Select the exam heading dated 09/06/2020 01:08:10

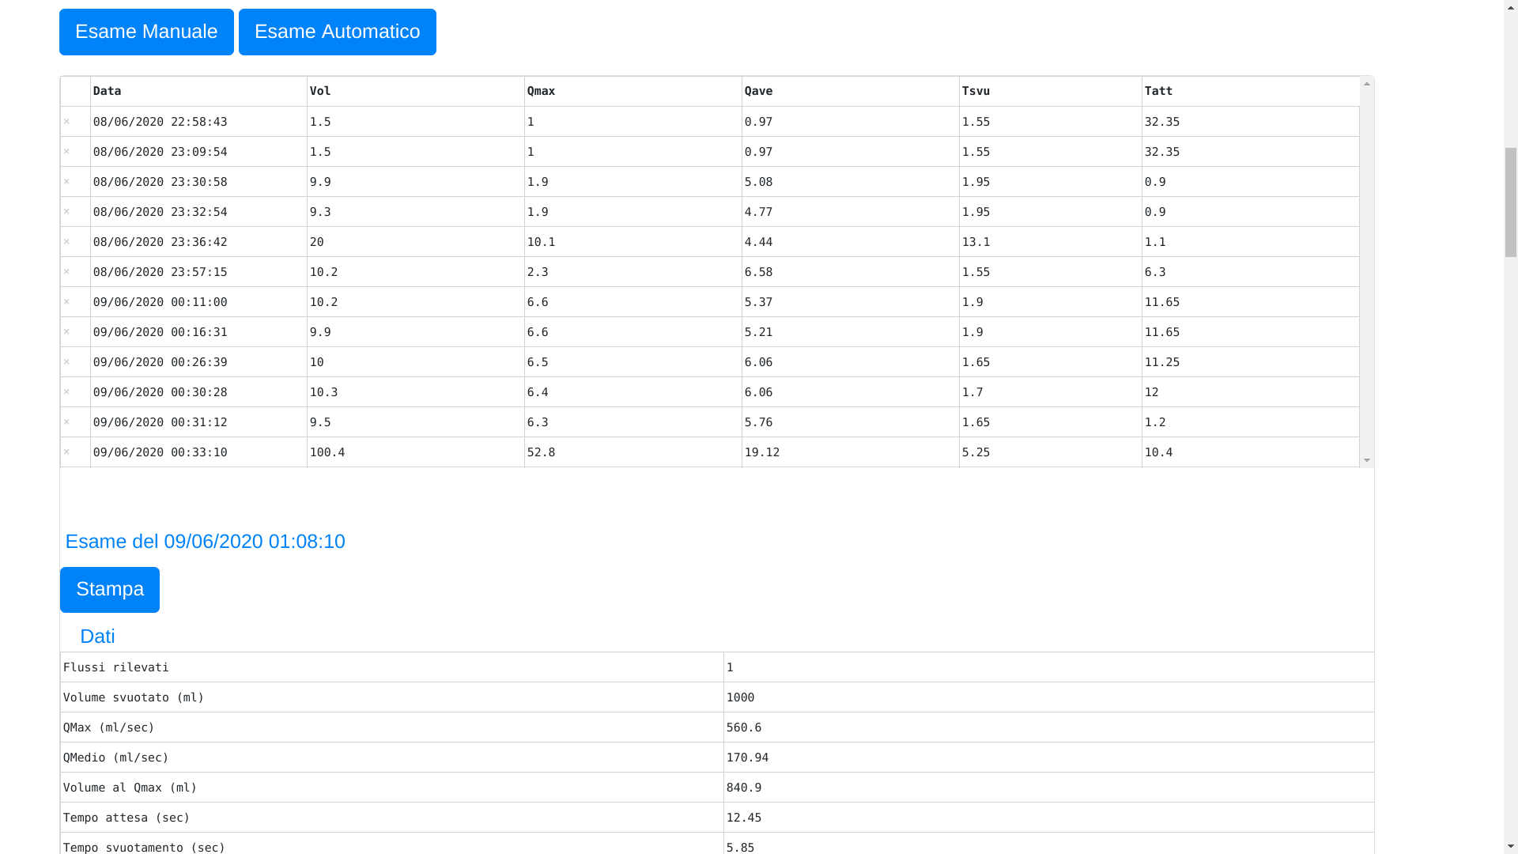click(x=205, y=542)
